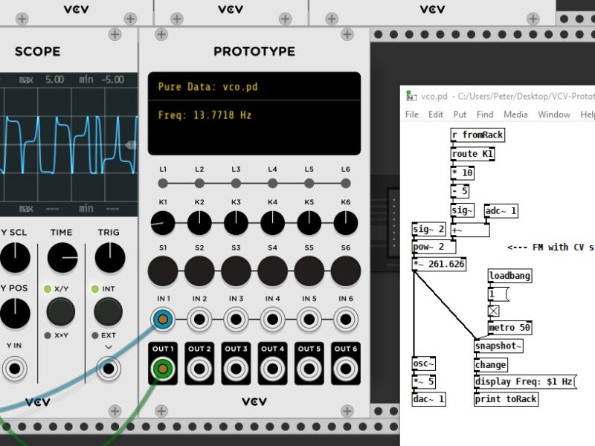Click the K1 knob on Prototype
This screenshot has width=595, height=446.
(163, 222)
